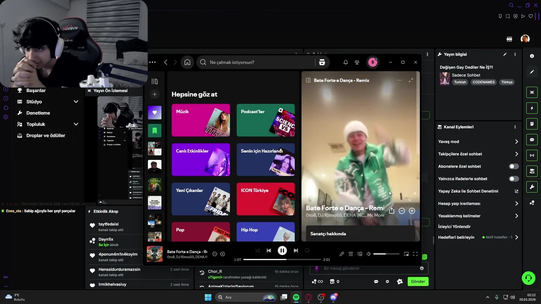Add song to playlist in bottom bar
The image size is (541, 304).
pos(223,254)
